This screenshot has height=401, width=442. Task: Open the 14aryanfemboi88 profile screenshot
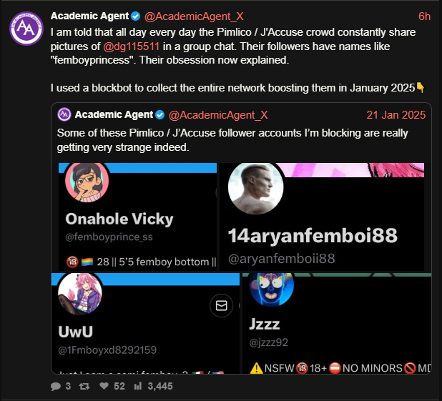pos(322,217)
